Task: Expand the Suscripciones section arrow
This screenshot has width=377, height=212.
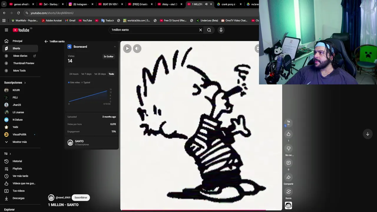Action: (x=25, y=83)
